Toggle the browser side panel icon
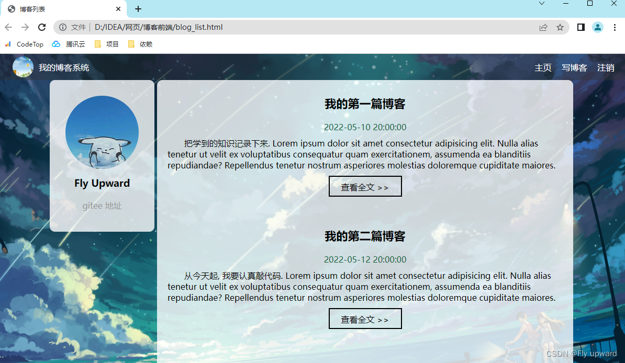 coord(581,27)
